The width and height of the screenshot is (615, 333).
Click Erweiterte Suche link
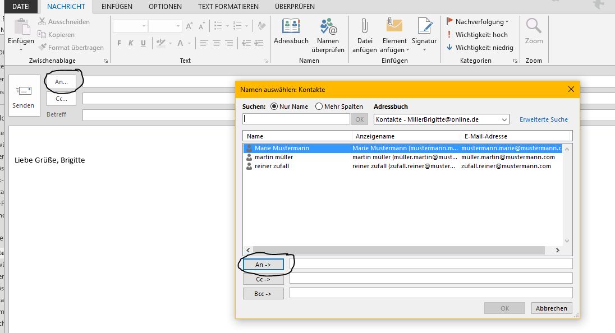pos(544,119)
